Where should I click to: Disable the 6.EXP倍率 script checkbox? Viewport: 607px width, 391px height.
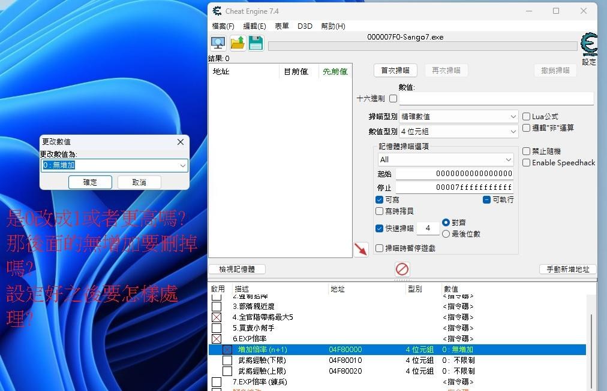[x=217, y=339]
